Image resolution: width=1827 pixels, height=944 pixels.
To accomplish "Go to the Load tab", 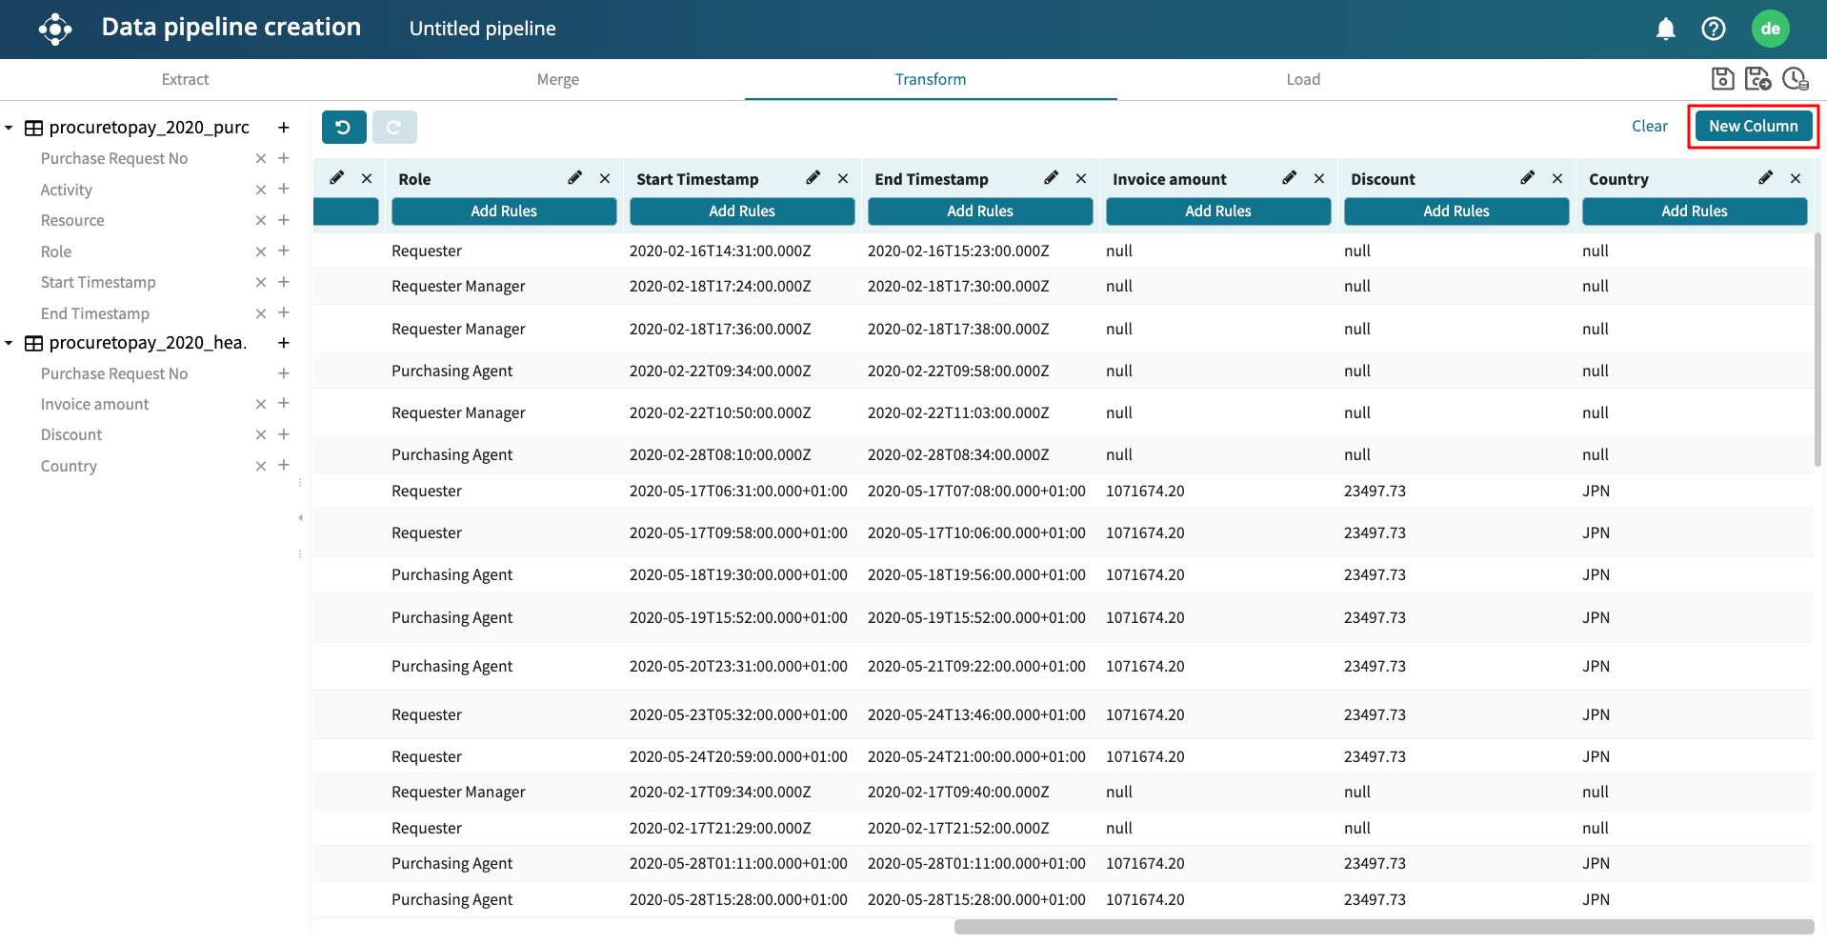I will [x=1302, y=80].
